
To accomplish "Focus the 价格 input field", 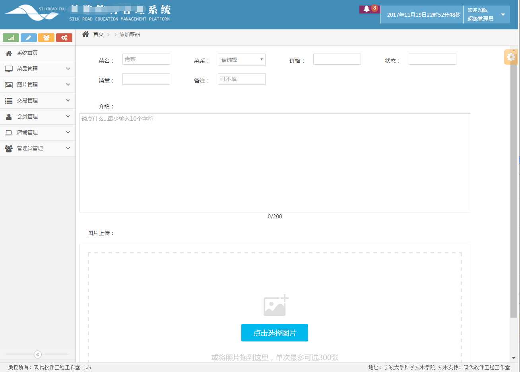I will 337,59.
